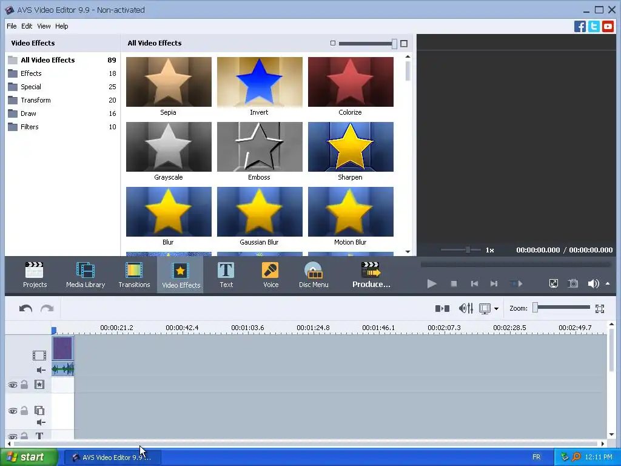
Task: Click AVS Video Editor taskbar button
Action: 112,458
